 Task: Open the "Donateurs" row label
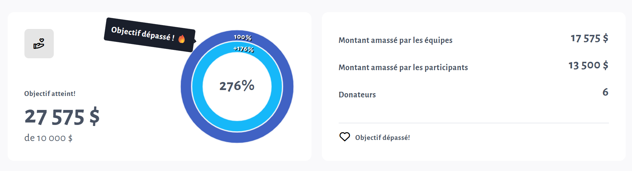[x=357, y=95]
